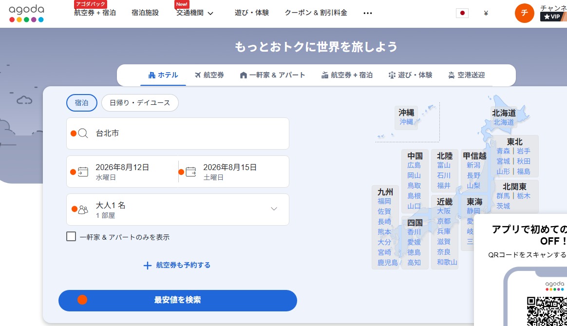Select 鳥取 in 中国 region
Image resolution: width=567 pixels, height=326 pixels.
(414, 185)
